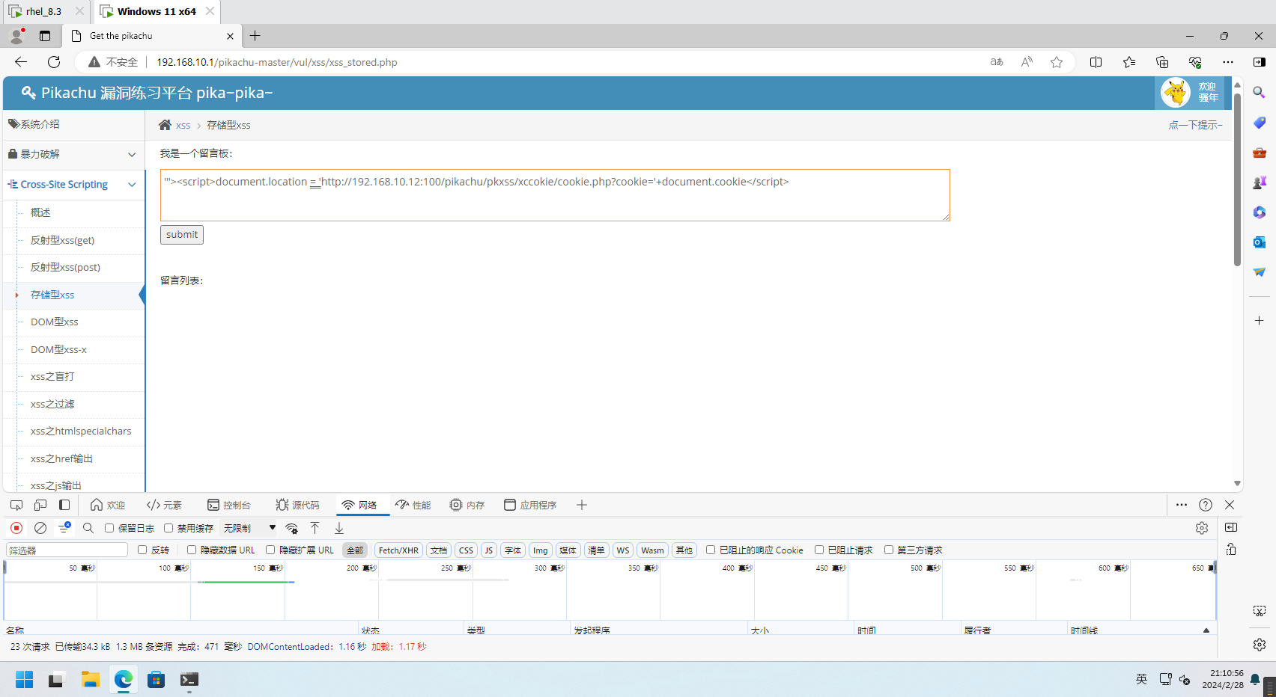The image size is (1276, 697).
Task: Click the Windows Start button
Action: 25,679
